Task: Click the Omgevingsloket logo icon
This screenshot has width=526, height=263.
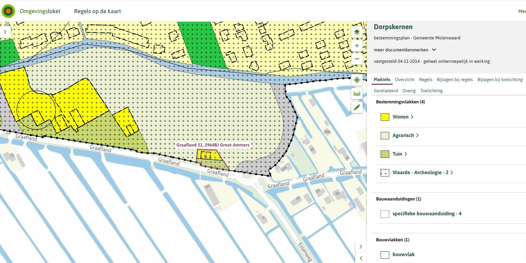Action: tap(8, 11)
